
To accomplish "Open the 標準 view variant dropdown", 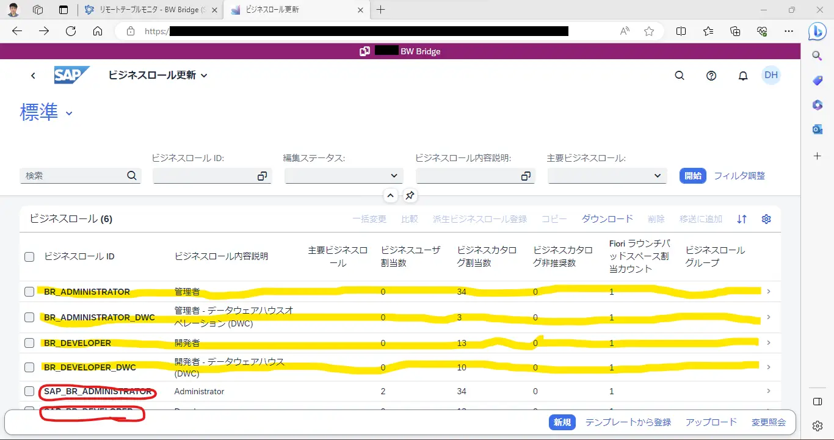I will [69, 114].
